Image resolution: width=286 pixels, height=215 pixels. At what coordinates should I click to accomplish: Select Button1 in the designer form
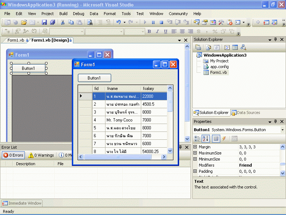pos(29,68)
